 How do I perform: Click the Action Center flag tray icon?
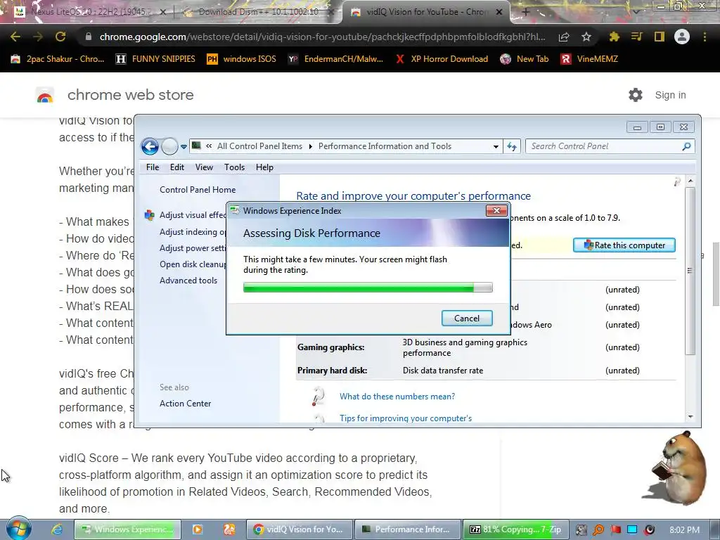click(615, 530)
